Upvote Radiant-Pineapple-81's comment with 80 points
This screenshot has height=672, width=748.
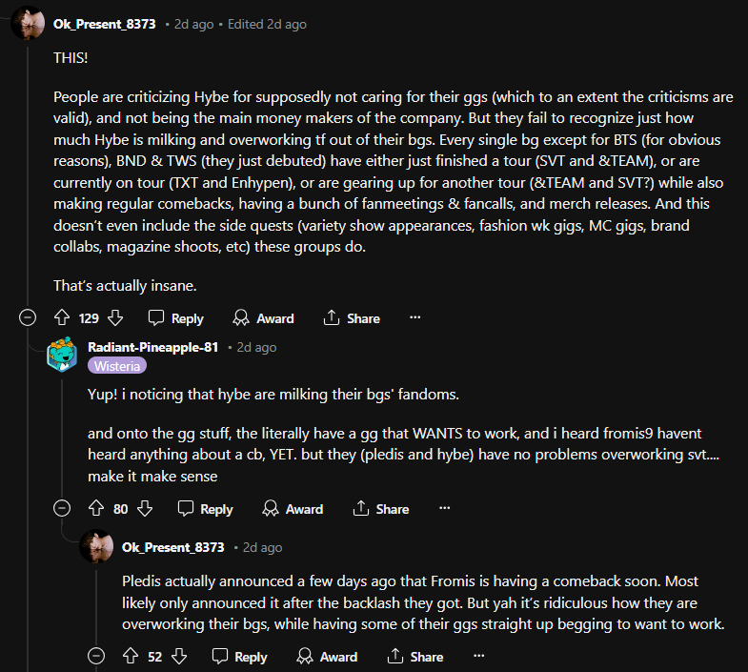[x=95, y=509]
